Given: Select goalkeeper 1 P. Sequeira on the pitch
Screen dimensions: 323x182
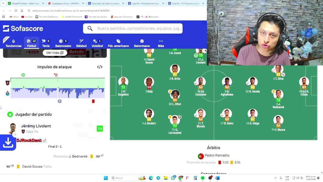Looking at the screenshot, I should tap(123, 86).
